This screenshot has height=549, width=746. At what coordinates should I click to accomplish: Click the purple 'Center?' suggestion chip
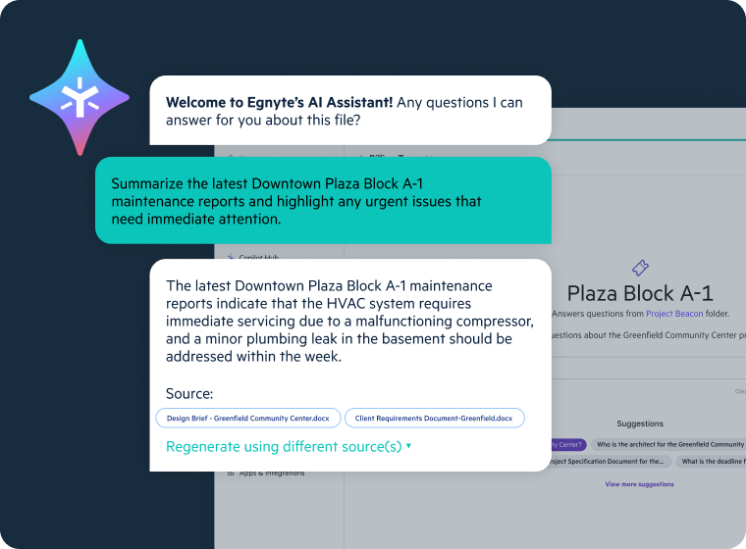click(x=569, y=444)
